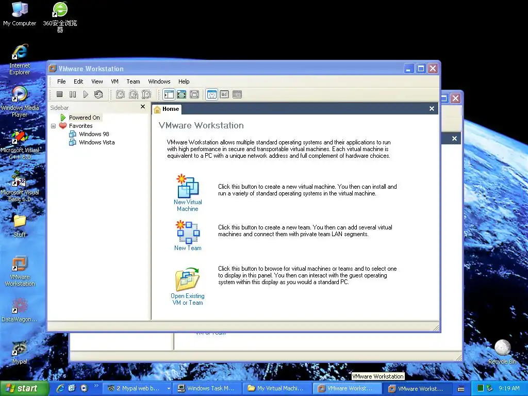Viewport: 528px width, 396px height.
Task: Click the Revert to Snapshot toolbar icon
Action: pos(134,95)
